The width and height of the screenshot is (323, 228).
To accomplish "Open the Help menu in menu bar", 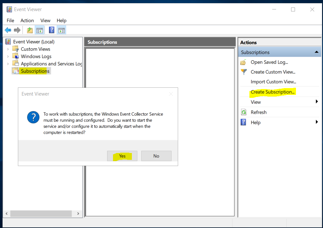I will coord(62,21).
